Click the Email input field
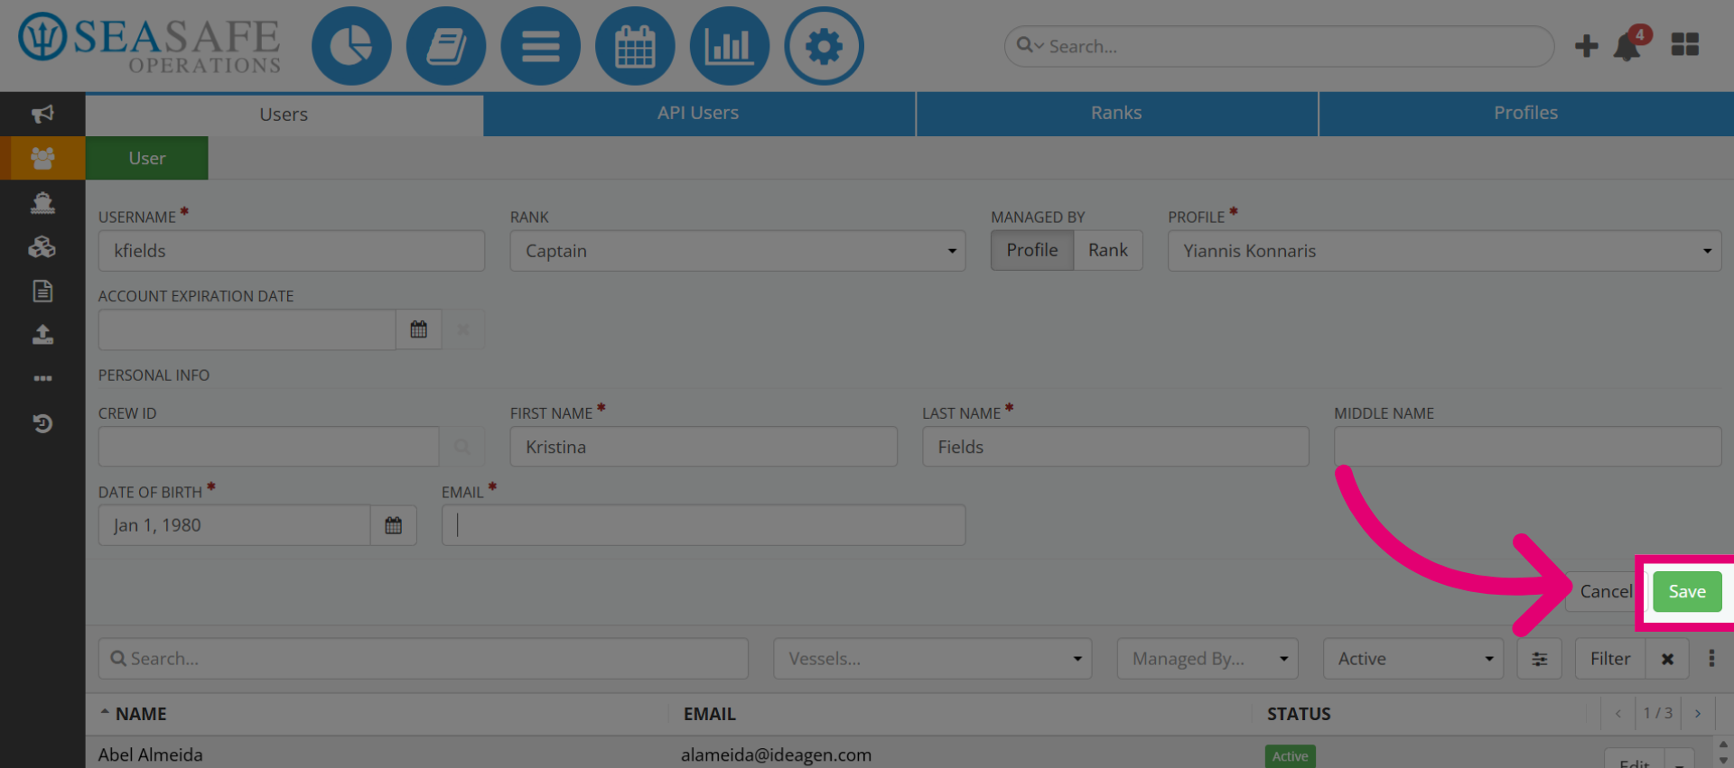 (x=704, y=525)
